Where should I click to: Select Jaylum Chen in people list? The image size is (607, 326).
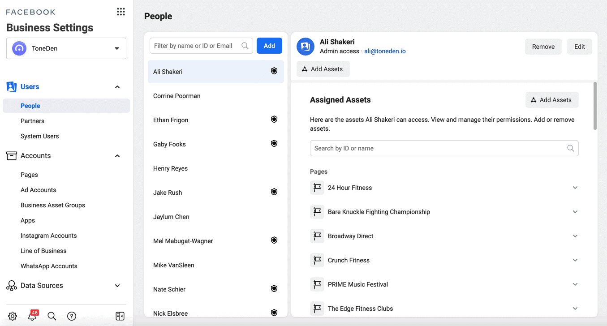[216, 217]
